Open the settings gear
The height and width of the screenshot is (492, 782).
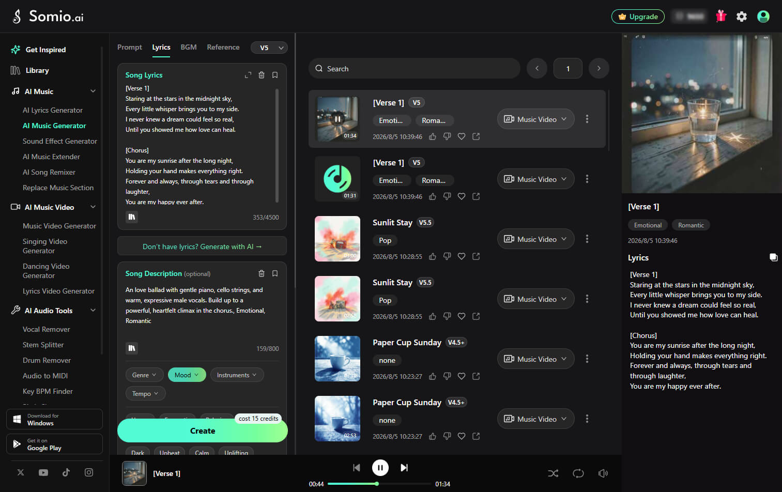click(742, 17)
